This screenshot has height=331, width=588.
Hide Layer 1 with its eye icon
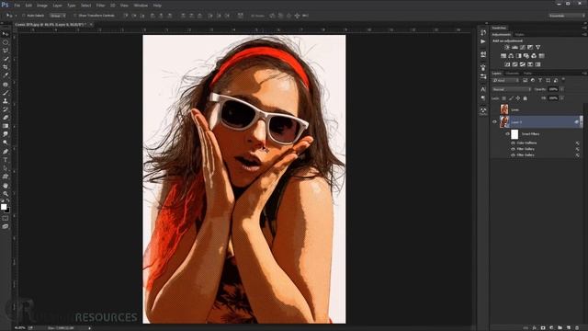tap(494, 122)
